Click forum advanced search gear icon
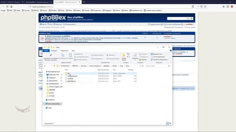Screen dimensions: 236x132 (191, 19)
